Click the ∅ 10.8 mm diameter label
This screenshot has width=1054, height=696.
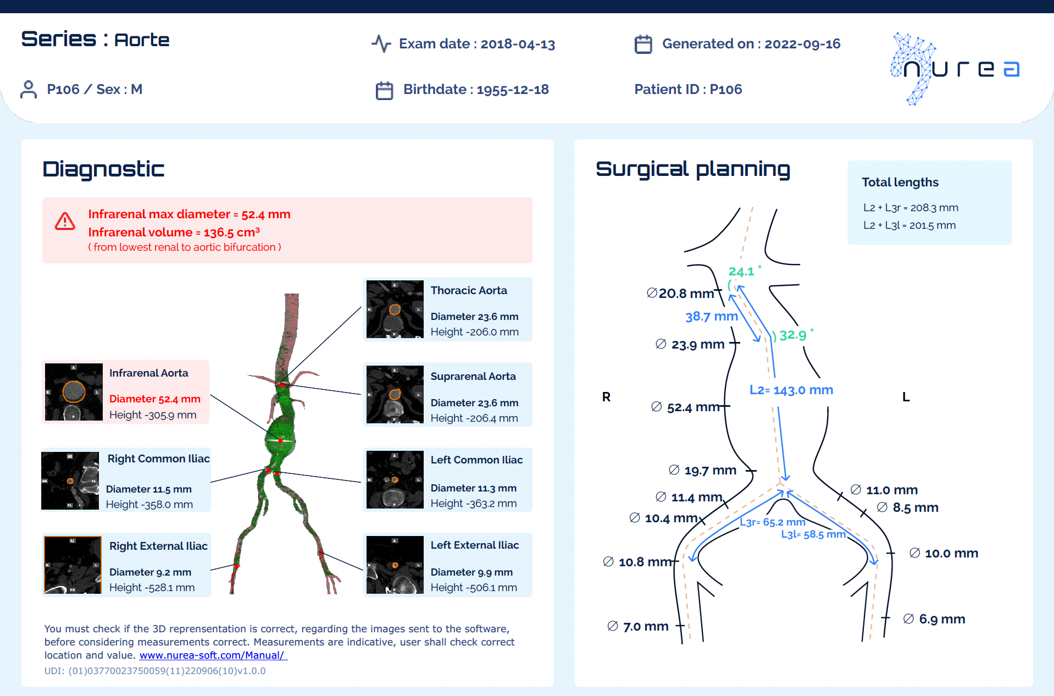[x=637, y=562]
